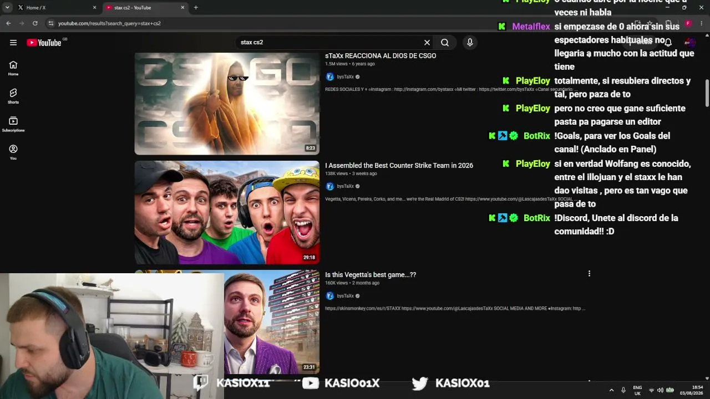Open Chrome profile 'F' avatar
Image resolution: width=710 pixels, height=399 pixels.
point(688,23)
